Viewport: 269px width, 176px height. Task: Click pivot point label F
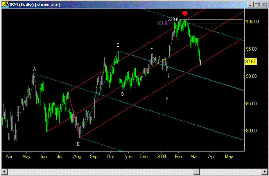point(167,99)
